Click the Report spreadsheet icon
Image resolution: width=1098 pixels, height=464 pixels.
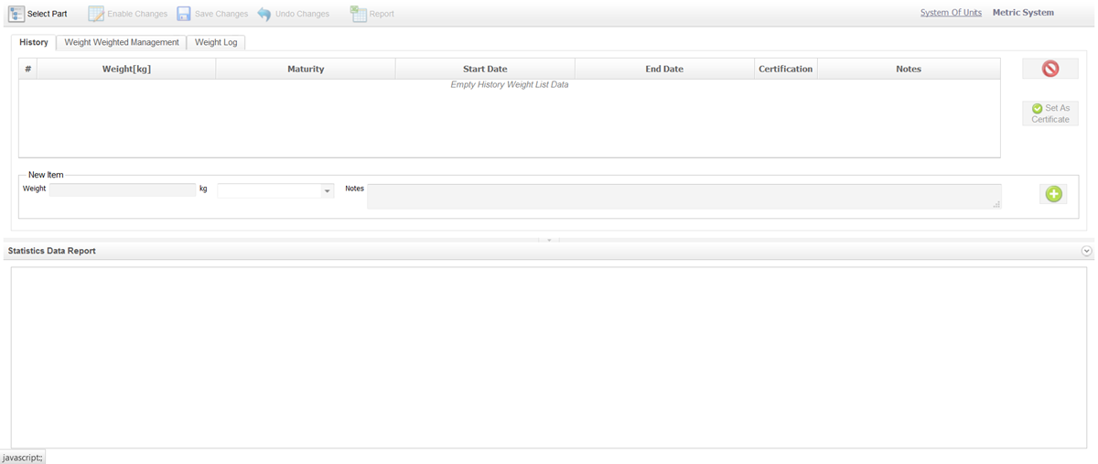358,14
